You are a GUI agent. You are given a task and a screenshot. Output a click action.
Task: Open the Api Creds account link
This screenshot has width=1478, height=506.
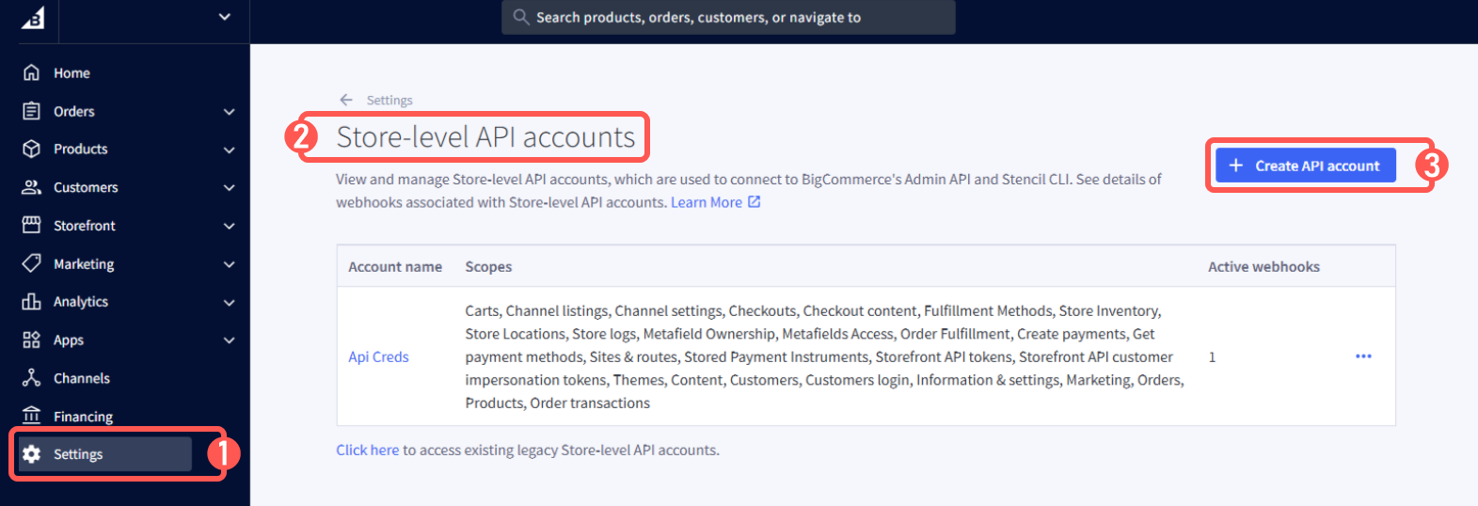378,356
